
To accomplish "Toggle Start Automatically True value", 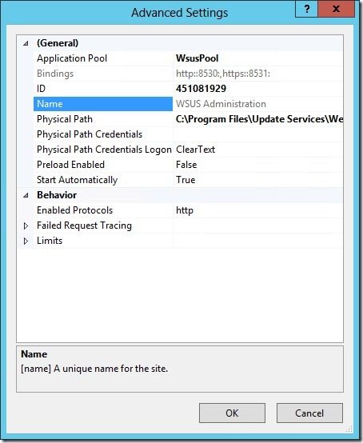I will coord(258,180).
